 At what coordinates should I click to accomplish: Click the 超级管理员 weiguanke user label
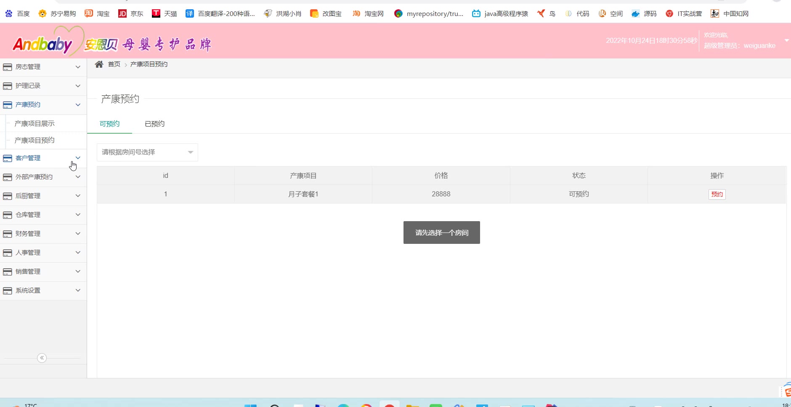click(x=740, y=45)
